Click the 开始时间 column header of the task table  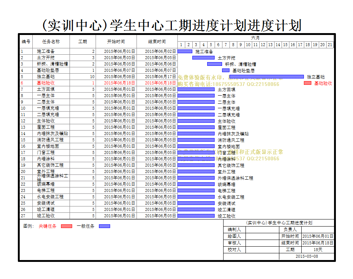pos(116,41)
